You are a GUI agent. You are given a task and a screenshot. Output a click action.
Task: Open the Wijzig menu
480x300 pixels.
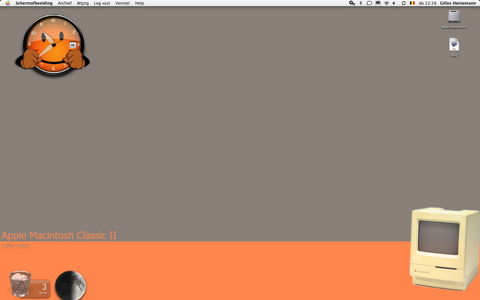[83, 3]
